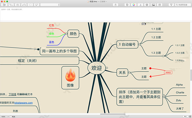Select the 1 自动编号 topic
The height and width of the screenshot is (118, 192).
pos(127,44)
